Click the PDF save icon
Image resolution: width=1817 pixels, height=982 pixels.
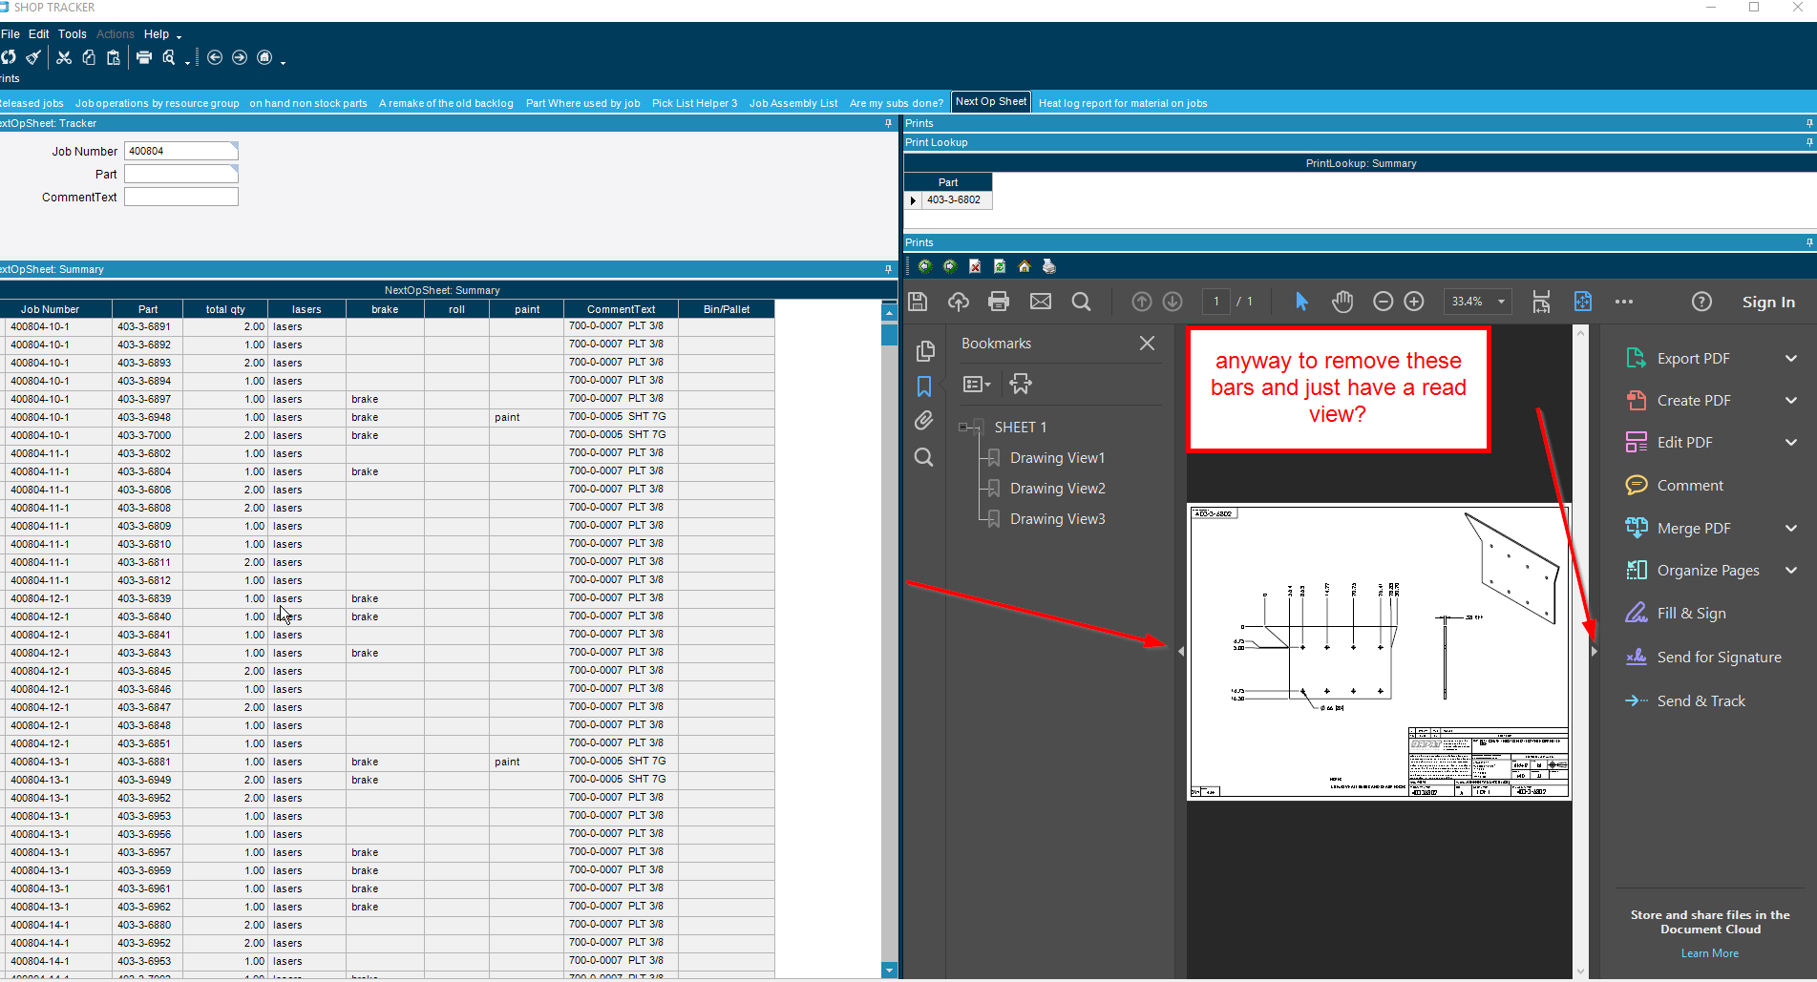918,302
